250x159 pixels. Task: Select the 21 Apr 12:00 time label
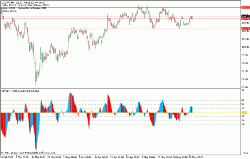pyautogui.click(x=117, y=157)
